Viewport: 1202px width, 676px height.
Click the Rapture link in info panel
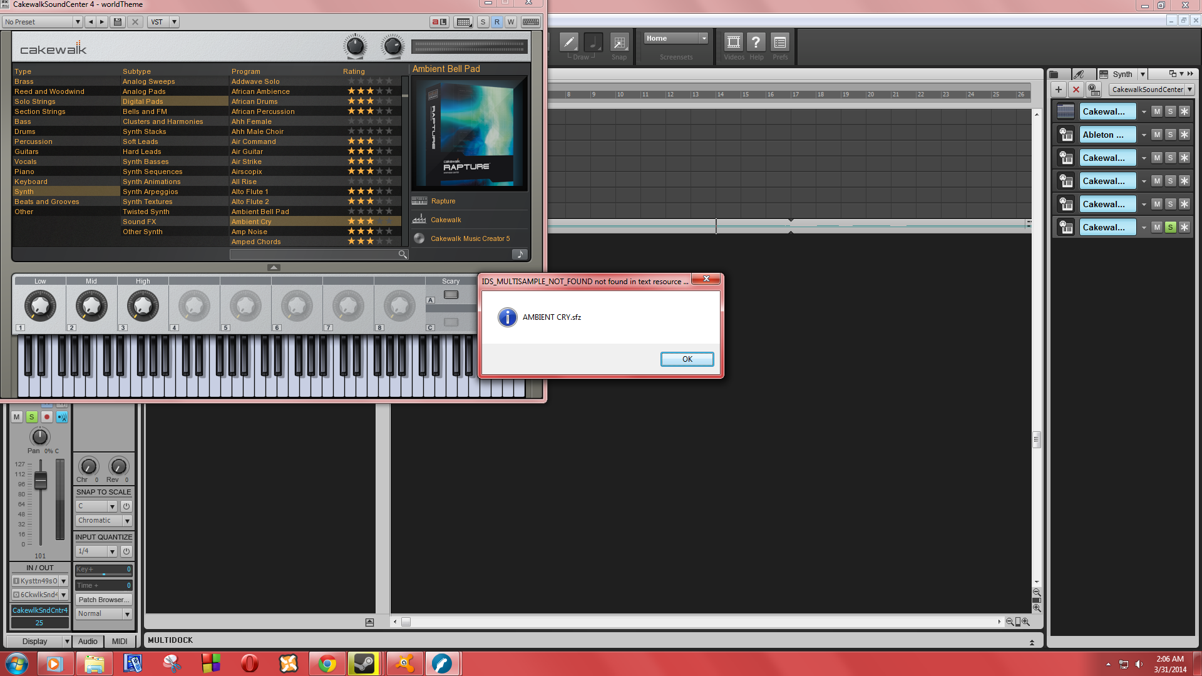pos(443,202)
